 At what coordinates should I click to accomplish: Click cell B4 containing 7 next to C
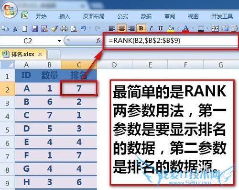coord(50,115)
